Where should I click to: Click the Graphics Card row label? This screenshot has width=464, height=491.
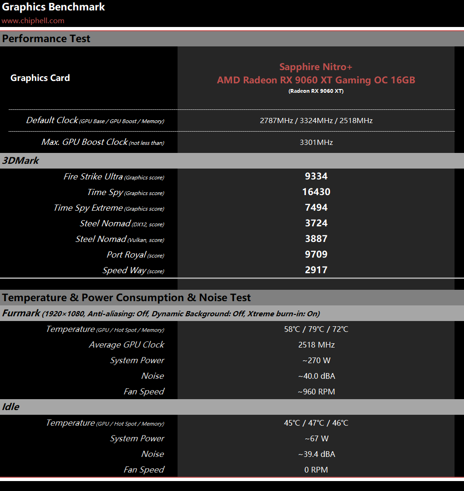(x=40, y=78)
